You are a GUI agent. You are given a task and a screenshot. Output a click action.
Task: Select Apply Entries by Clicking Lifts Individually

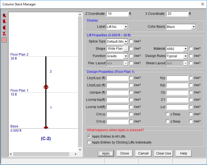89,142
